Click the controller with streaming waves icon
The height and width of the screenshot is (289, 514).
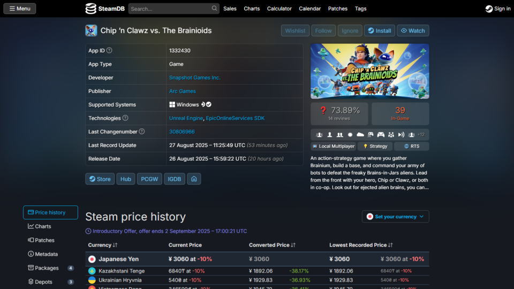coord(371,135)
